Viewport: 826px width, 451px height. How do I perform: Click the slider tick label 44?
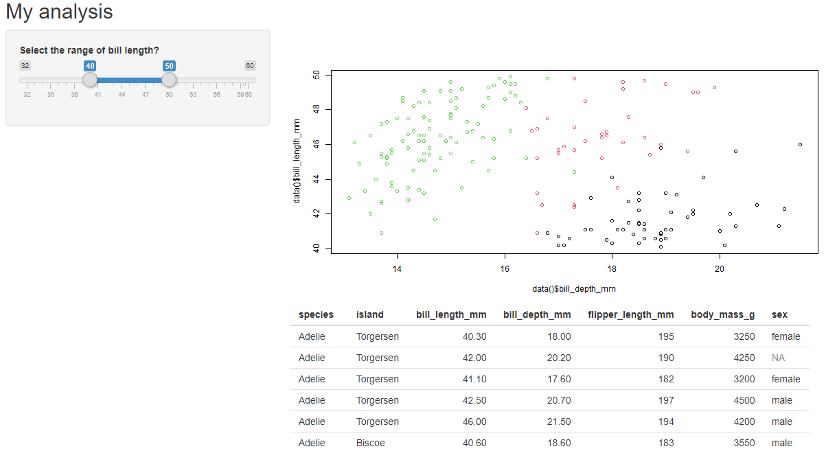pos(122,94)
